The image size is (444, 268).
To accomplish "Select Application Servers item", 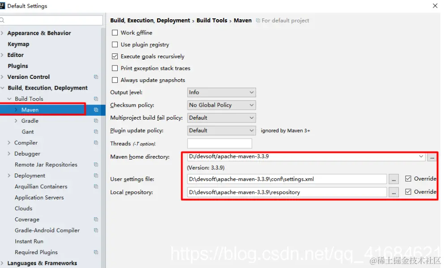I will (39, 197).
